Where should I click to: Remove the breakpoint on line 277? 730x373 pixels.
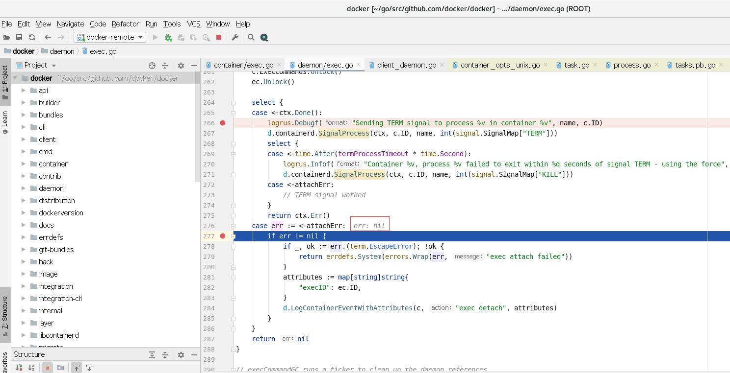223,236
